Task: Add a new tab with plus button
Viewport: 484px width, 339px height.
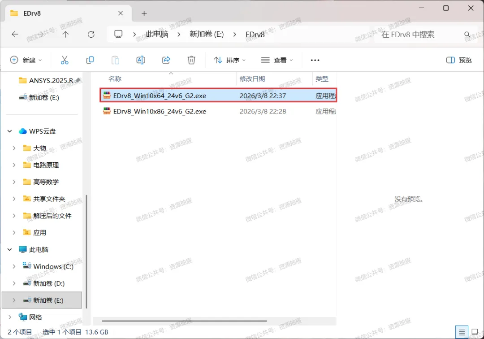Action: pyautogui.click(x=144, y=13)
